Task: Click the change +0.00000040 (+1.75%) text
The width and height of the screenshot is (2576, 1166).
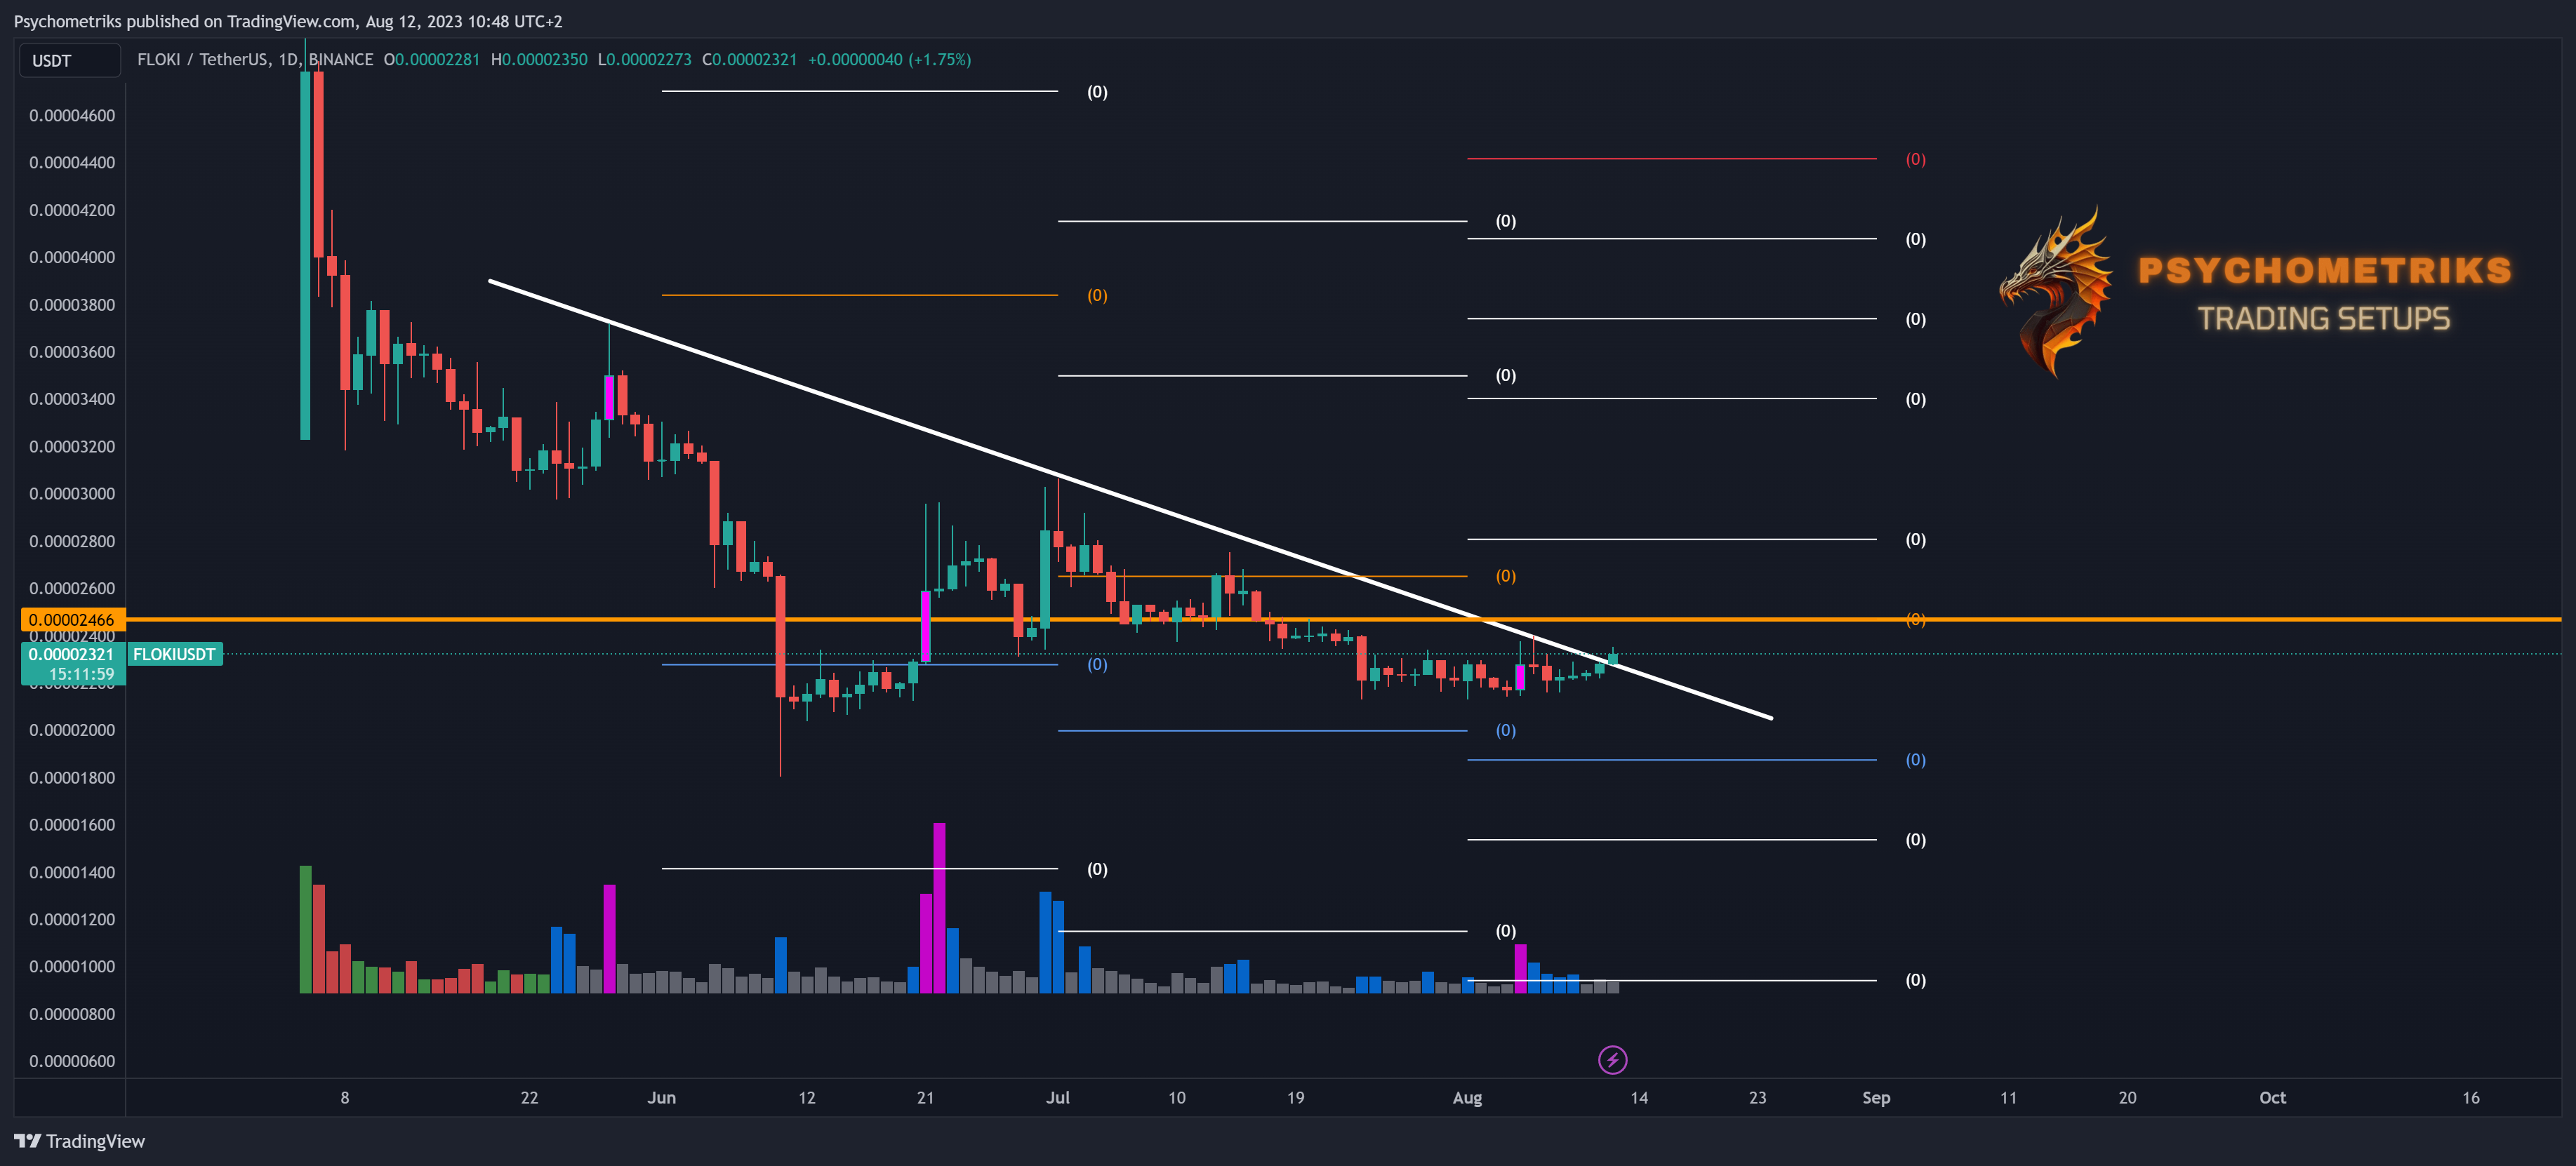Action: click(x=889, y=60)
